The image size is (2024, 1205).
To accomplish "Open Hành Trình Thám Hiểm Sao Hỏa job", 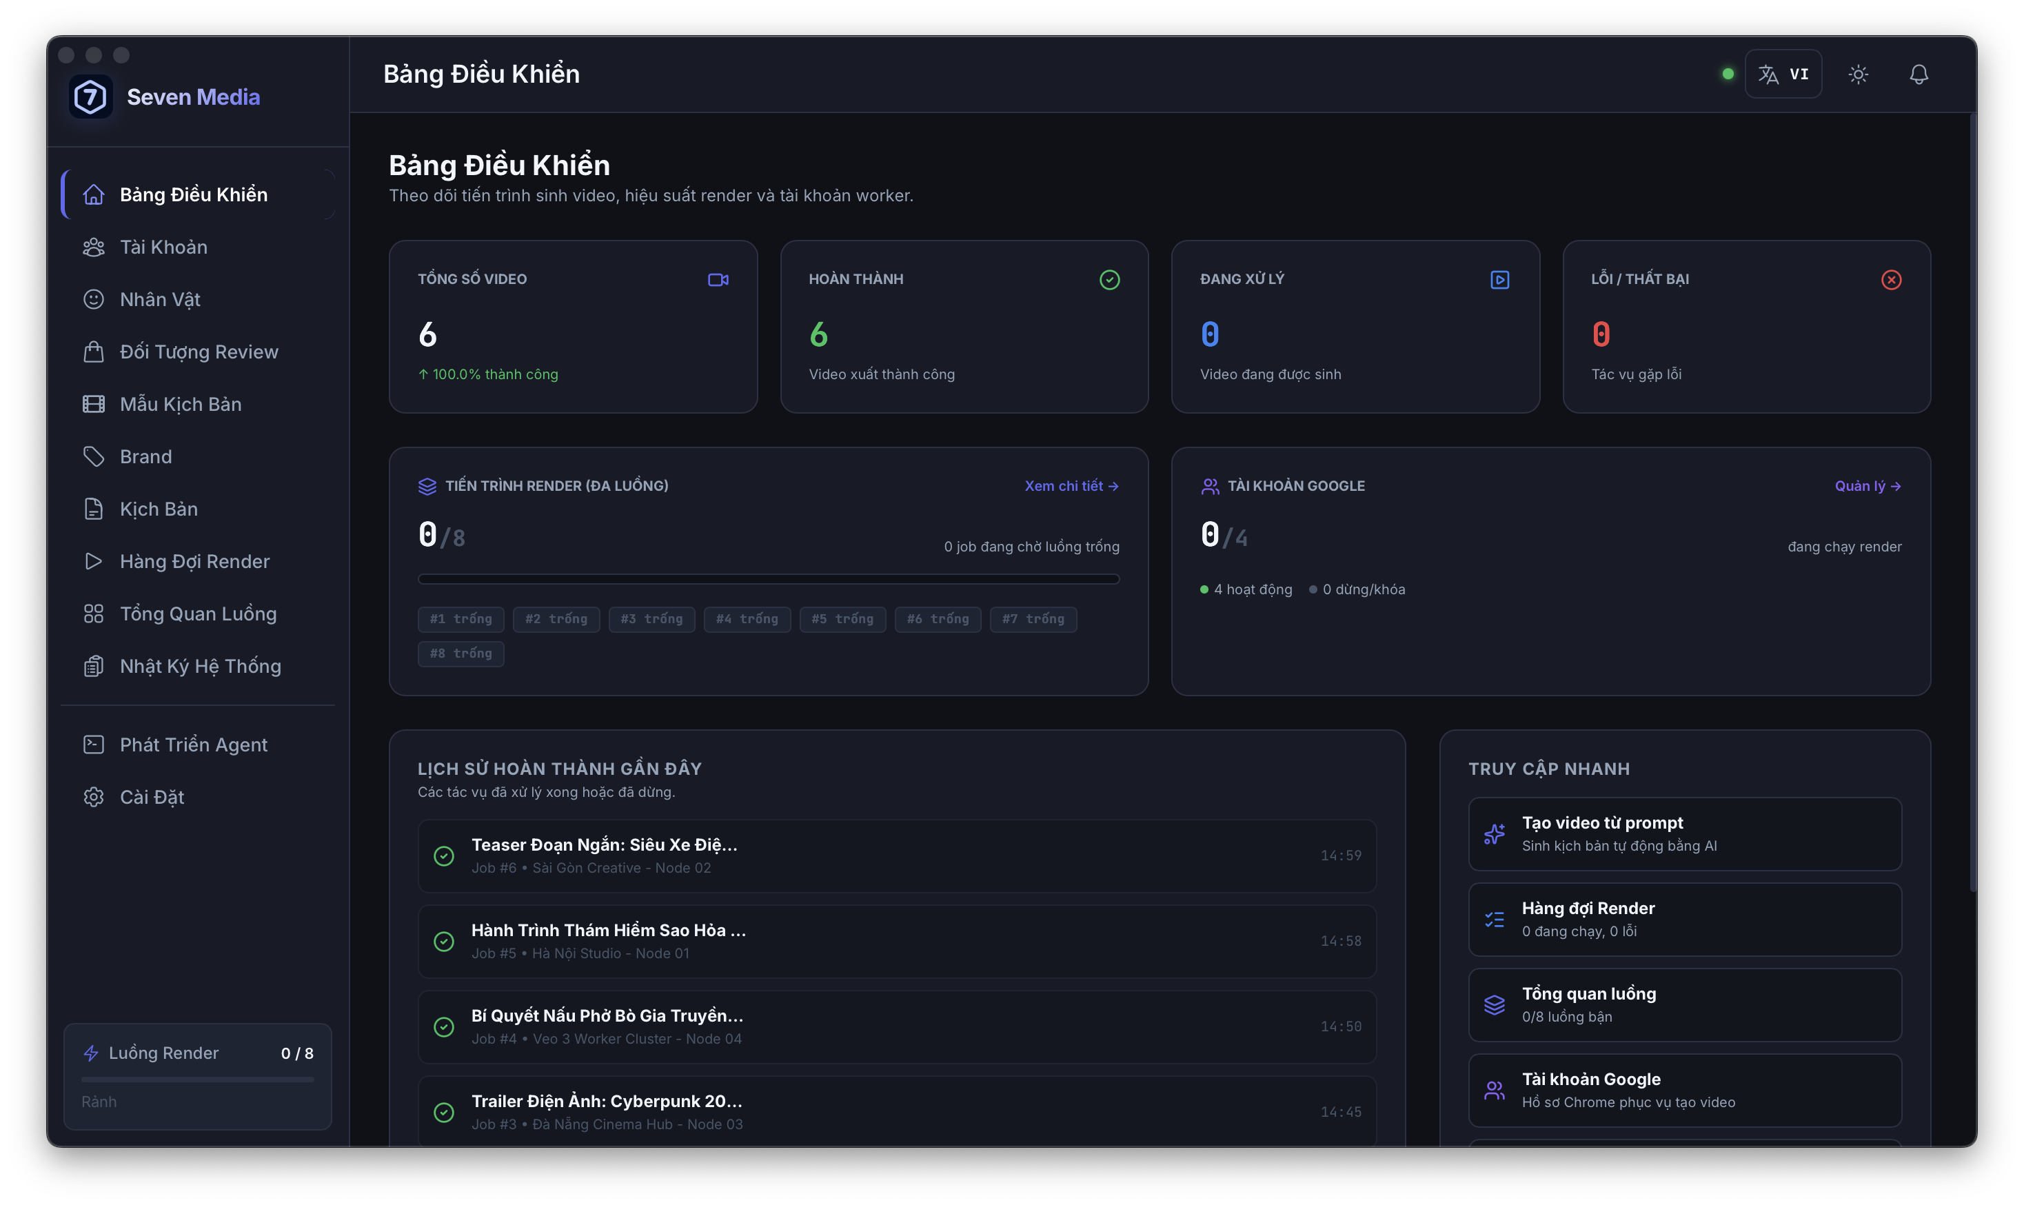I will point(896,941).
